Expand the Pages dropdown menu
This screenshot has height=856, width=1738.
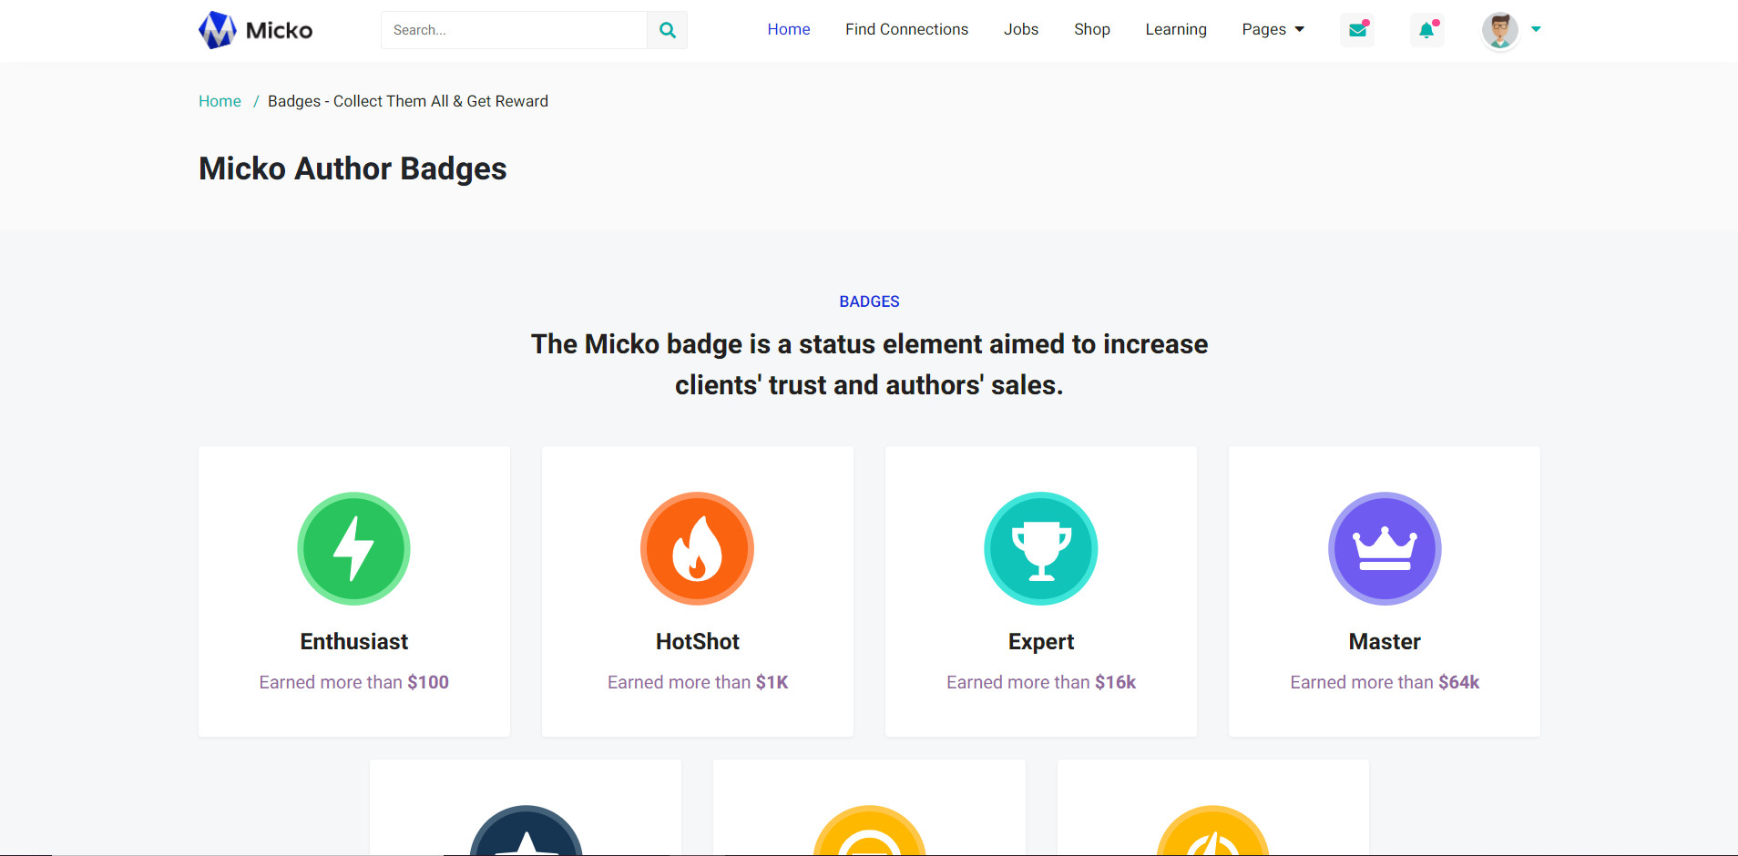click(1273, 30)
